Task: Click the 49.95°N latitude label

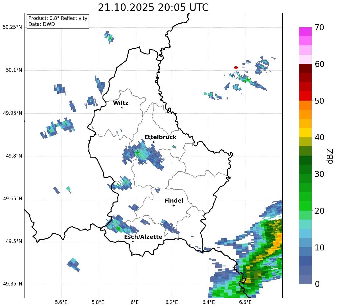Action: coord(13,113)
